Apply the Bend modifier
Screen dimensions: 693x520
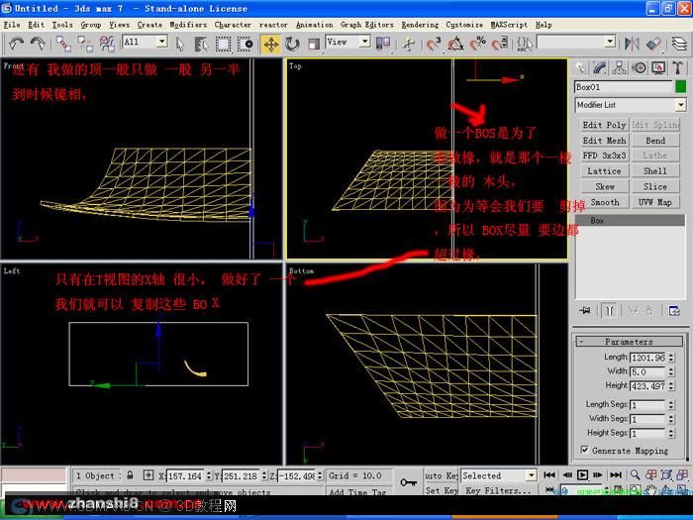click(x=655, y=141)
